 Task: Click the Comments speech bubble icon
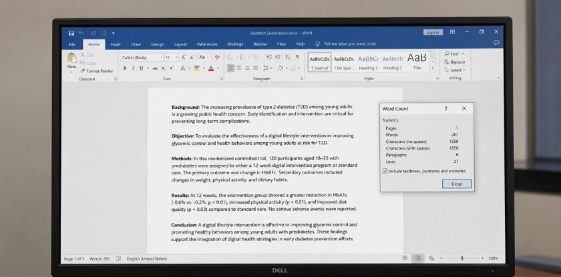point(496,43)
